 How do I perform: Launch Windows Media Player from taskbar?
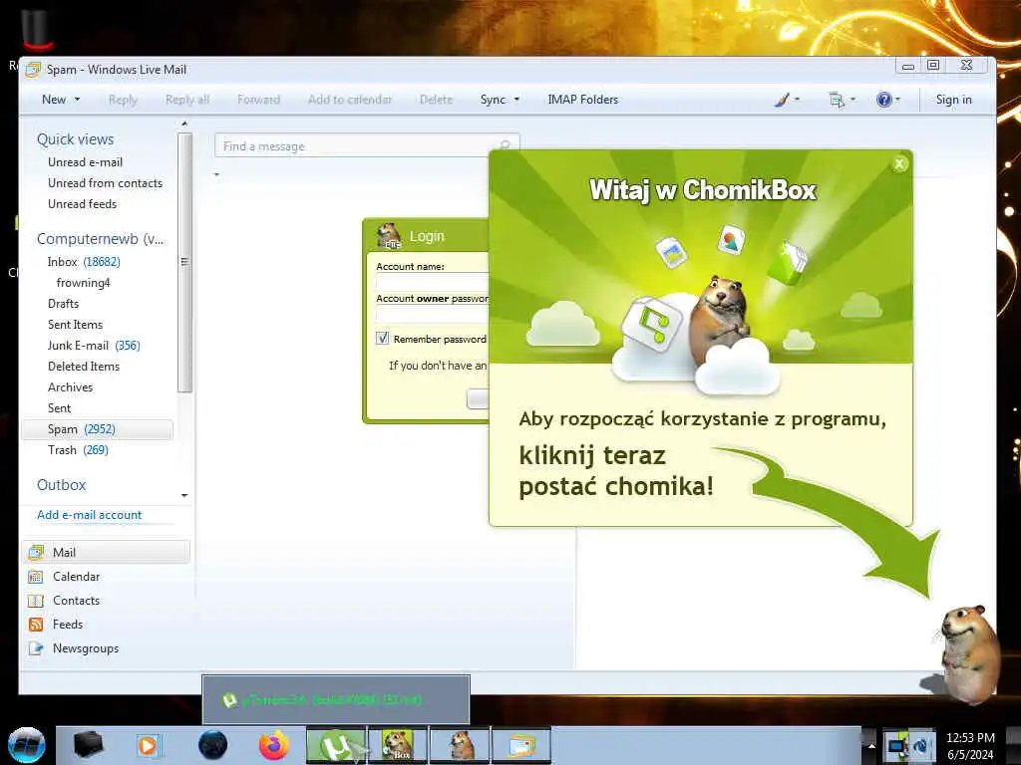(x=148, y=745)
